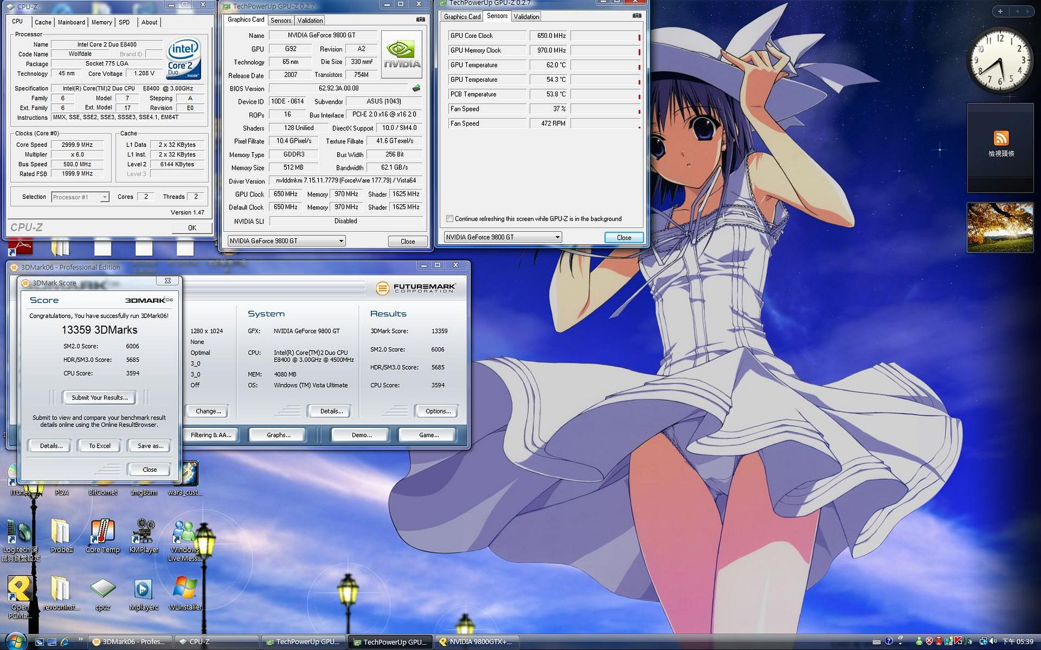Open the cpuz desktop icon

(x=102, y=593)
